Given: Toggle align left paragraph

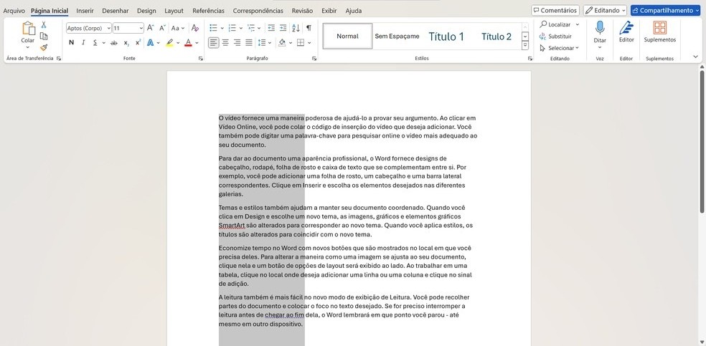Looking at the screenshot, I should tap(213, 43).
